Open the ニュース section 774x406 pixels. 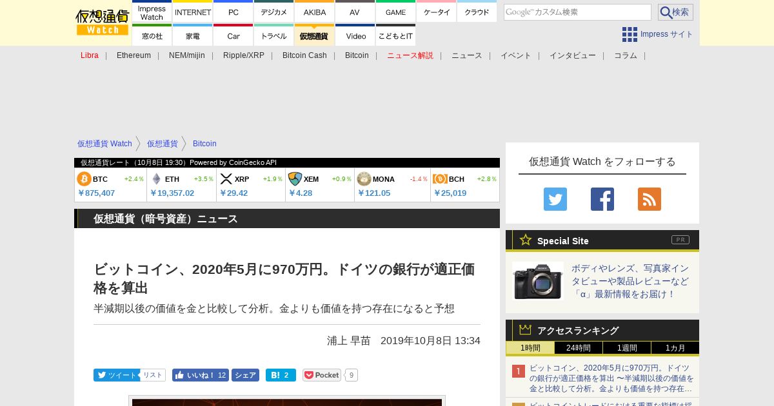coord(467,55)
